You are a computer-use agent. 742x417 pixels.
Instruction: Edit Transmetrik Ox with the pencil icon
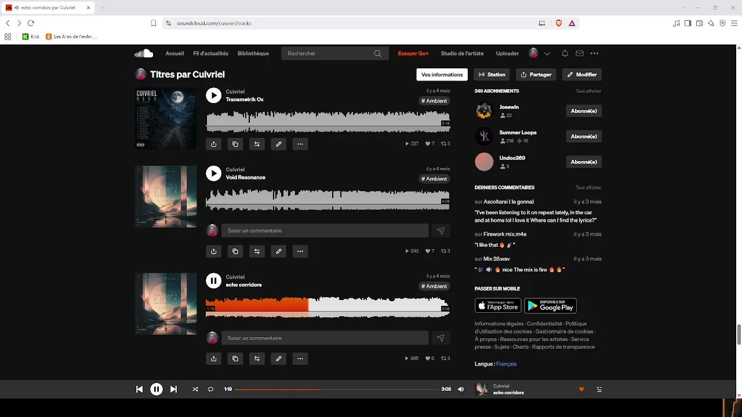pos(279,144)
